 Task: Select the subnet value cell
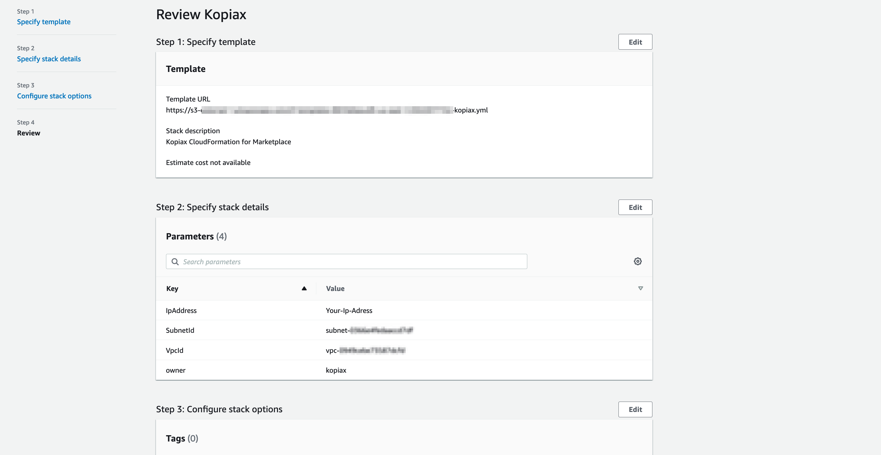point(369,330)
